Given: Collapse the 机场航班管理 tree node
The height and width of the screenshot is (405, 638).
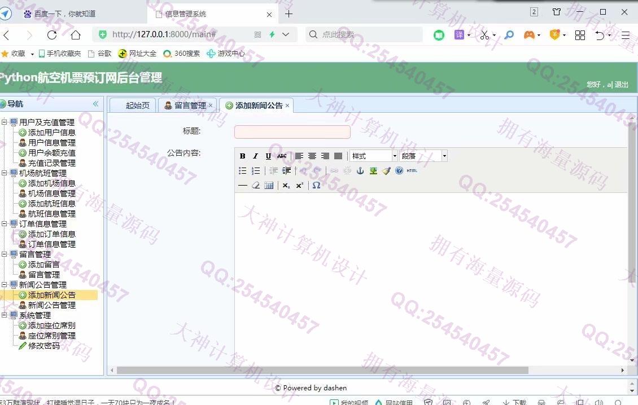Looking at the screenshot, I should click(x=5, y=173).
